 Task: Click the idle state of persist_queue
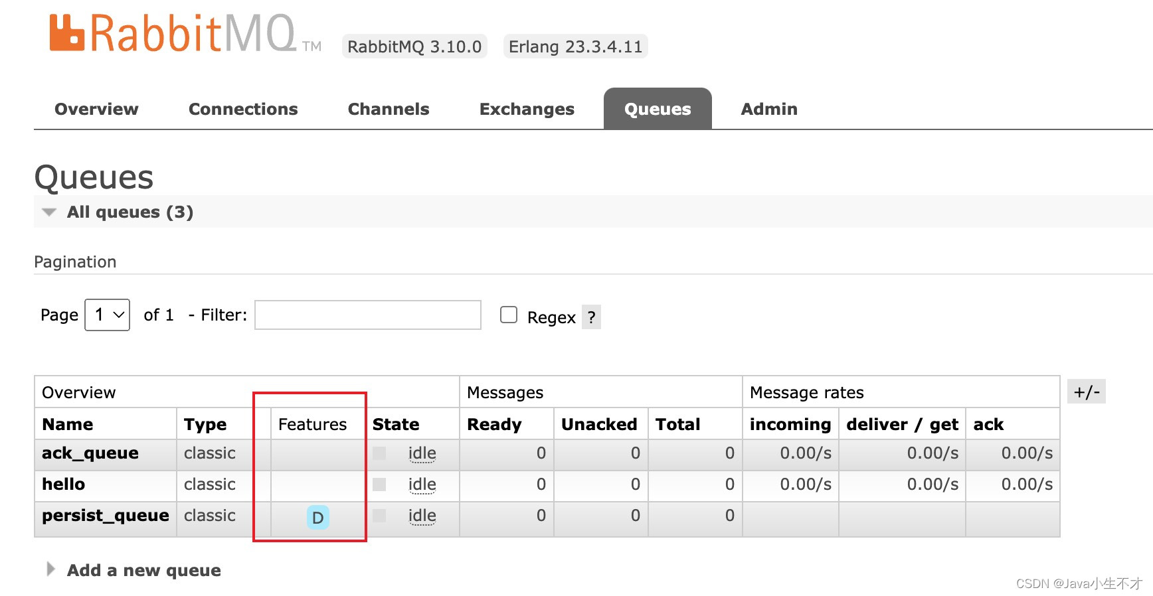coord(422,516)
